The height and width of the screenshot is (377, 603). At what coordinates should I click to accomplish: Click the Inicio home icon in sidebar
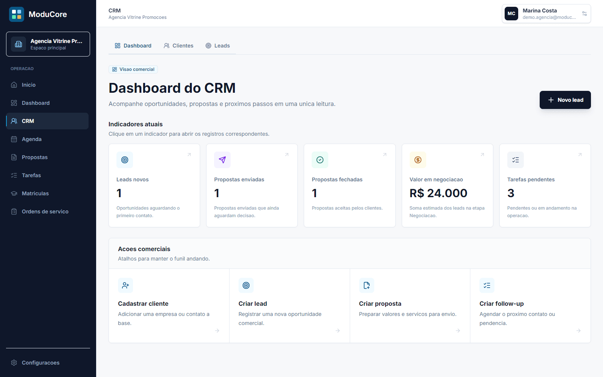14,85
